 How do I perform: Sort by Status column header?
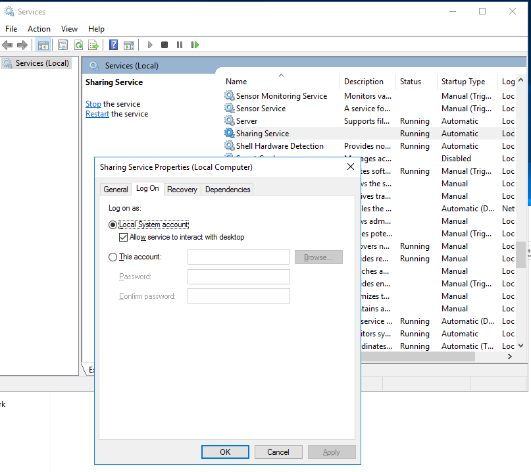point(417,82)
